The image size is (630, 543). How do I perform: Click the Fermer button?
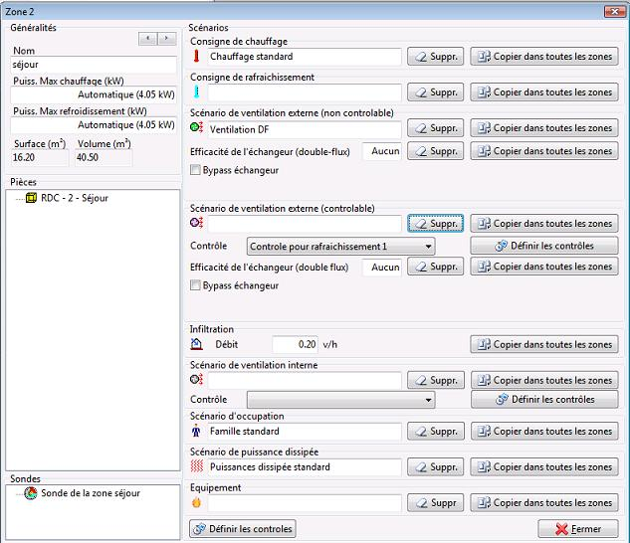click(578, 529)
